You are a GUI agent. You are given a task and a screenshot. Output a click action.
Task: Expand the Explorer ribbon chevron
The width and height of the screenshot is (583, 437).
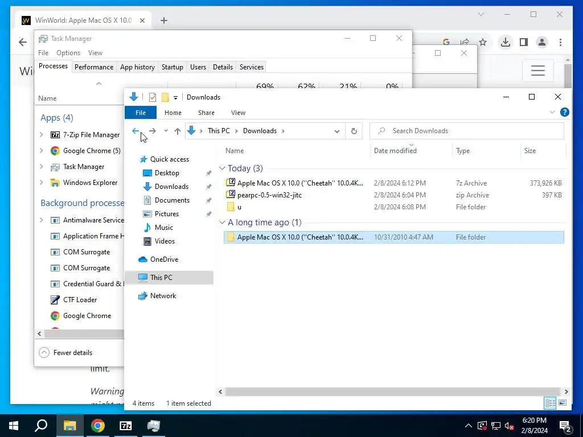552,112
